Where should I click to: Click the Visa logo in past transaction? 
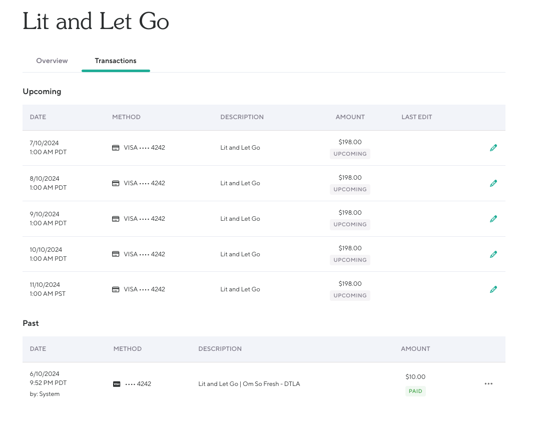(117, 384)
